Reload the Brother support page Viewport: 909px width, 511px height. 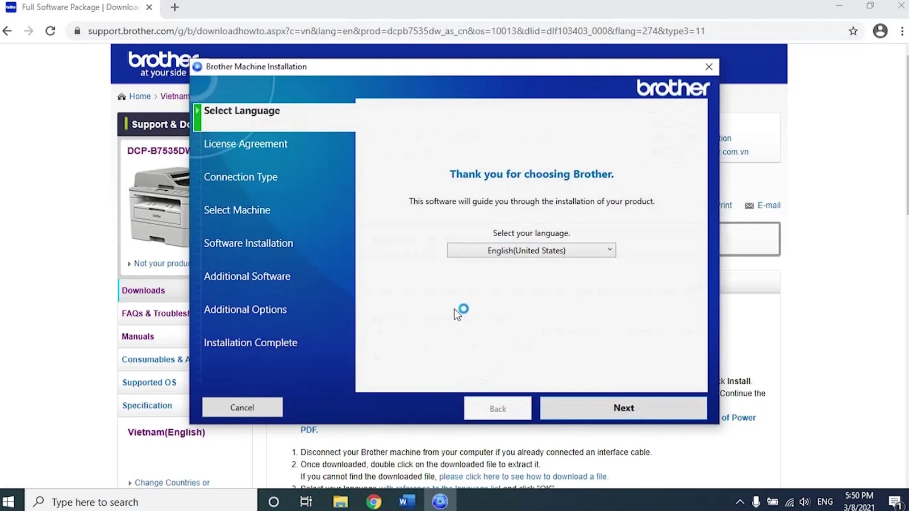pos(50,31)
